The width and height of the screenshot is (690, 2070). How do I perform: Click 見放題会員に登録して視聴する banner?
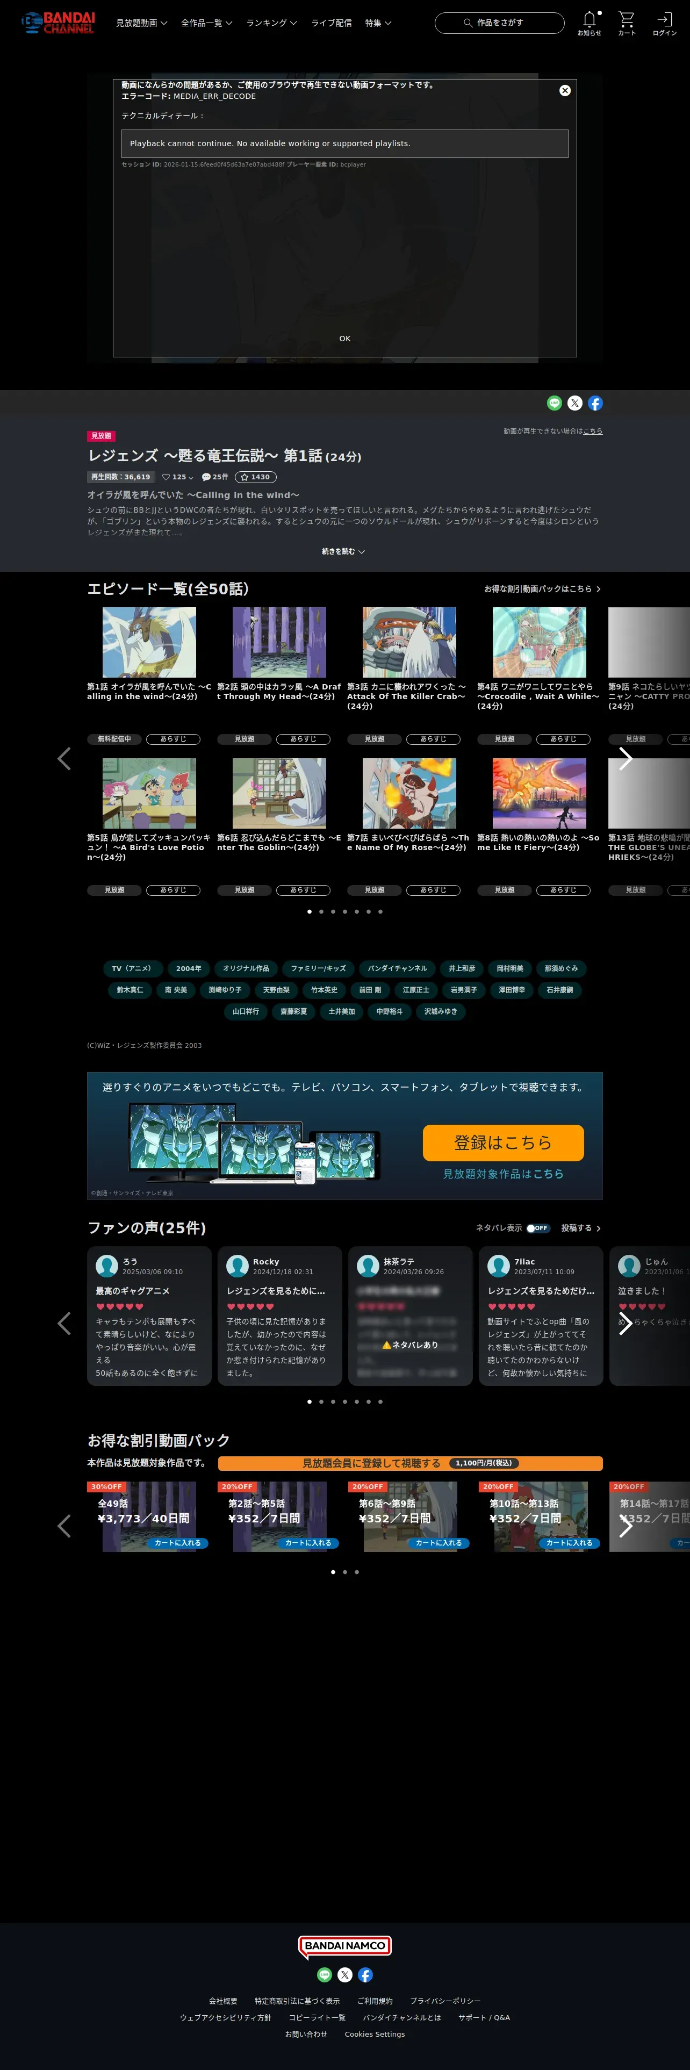coord(409,1463)
